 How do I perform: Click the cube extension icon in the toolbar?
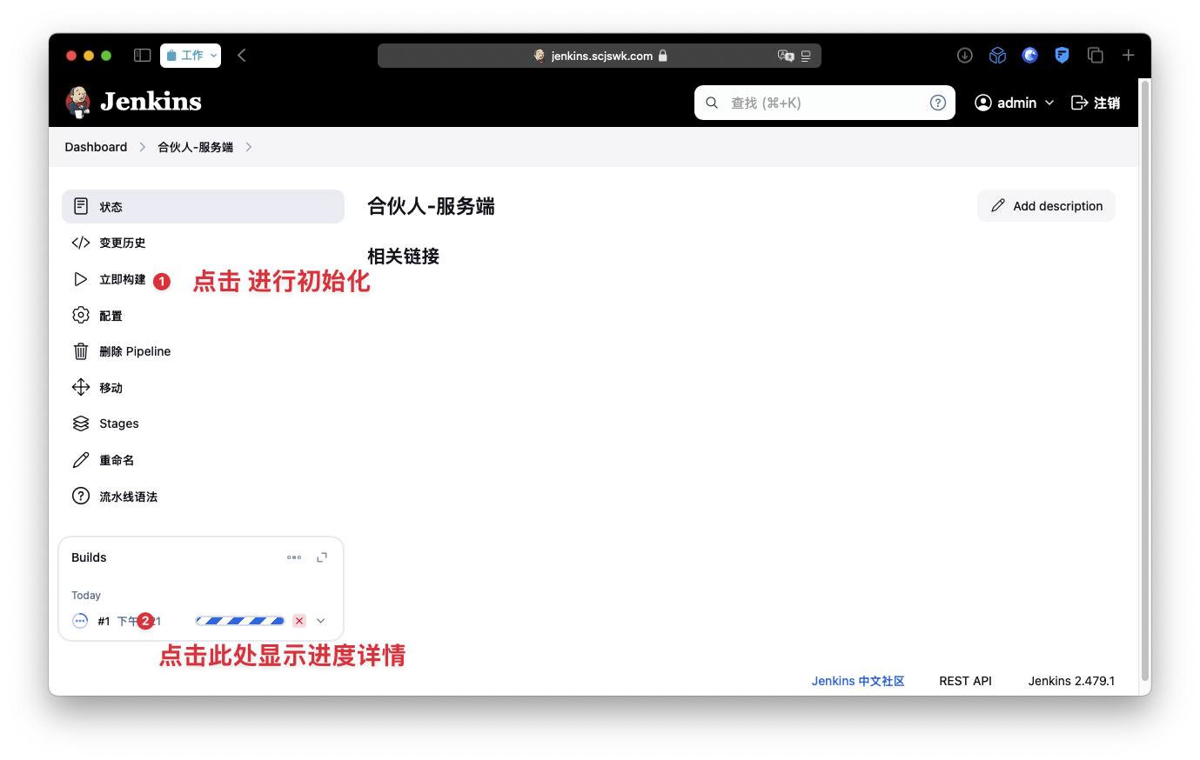997,56
